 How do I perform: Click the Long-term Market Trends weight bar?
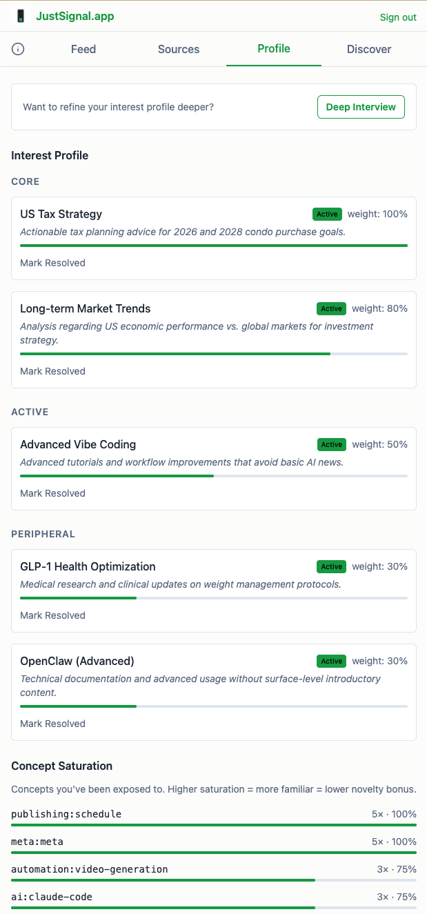[214, 354]
